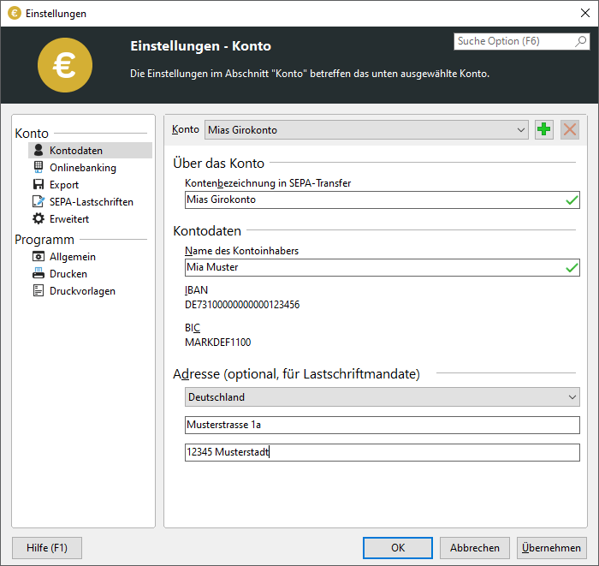Add a new account with green plus
Viewport: 599px width, 566px height.
coord(544,130)
